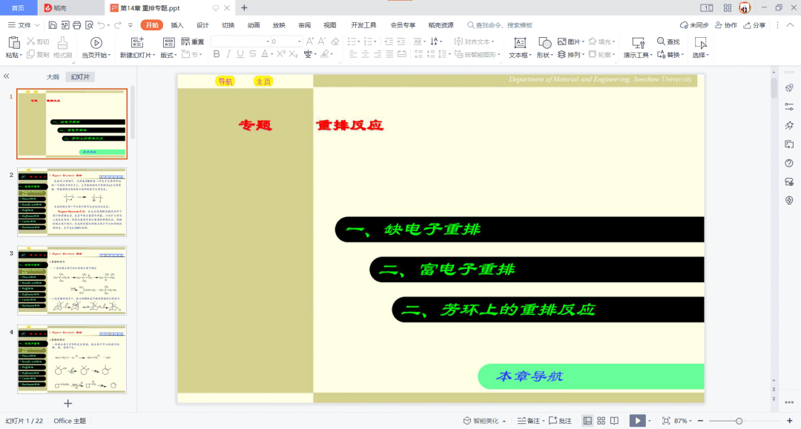
Task: Click the Paste (粘贴) icon
Action: click(x=13, y=42)
